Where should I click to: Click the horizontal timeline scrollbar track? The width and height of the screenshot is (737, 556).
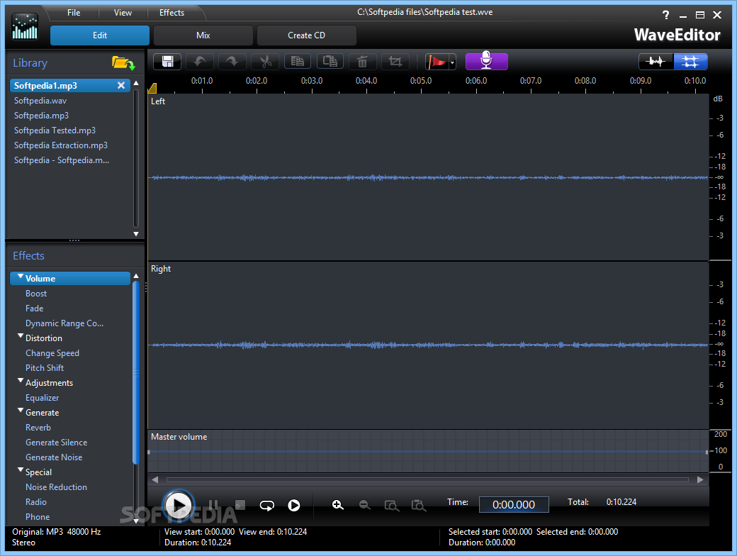tap(427, 480)
